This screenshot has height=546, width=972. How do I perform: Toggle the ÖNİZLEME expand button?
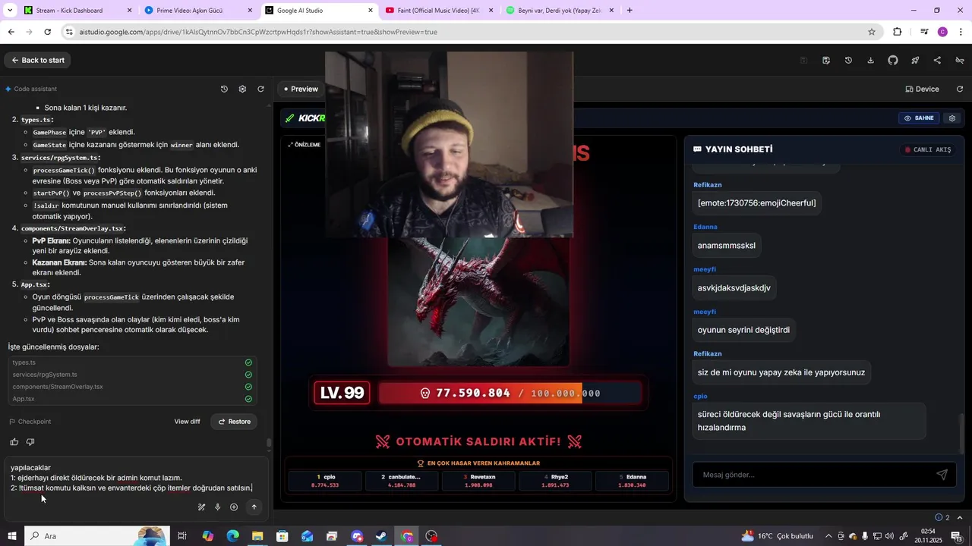tap(305, 145)
